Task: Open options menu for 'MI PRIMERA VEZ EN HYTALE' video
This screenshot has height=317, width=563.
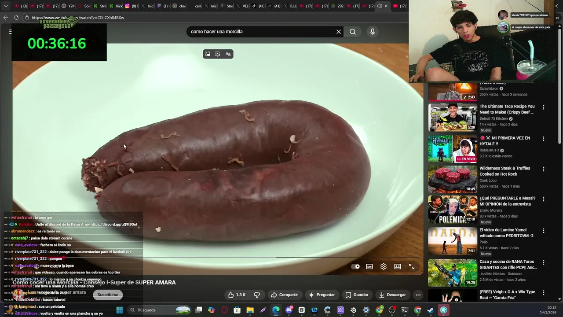Action: [x=544, y=139]
